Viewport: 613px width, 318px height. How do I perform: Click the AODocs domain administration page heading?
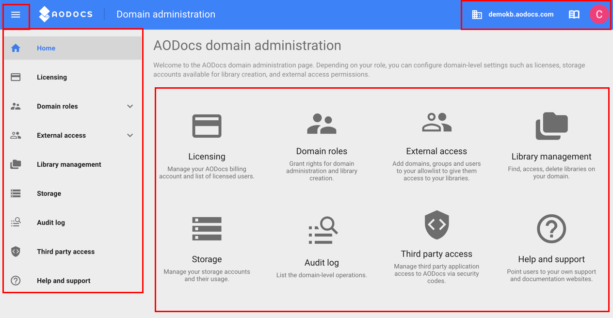click(247, 46)
